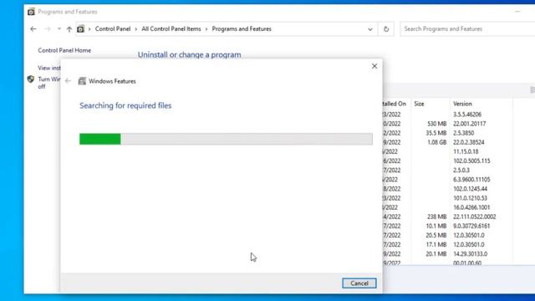Go forward in Programs and Features window
Viewport: 535px width, 301px height.
(48, 29)
